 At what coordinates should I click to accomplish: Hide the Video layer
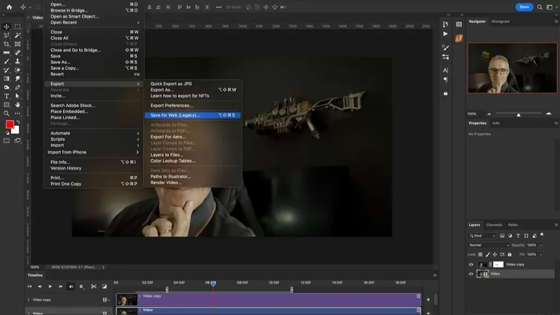click(x=471, y=274)
